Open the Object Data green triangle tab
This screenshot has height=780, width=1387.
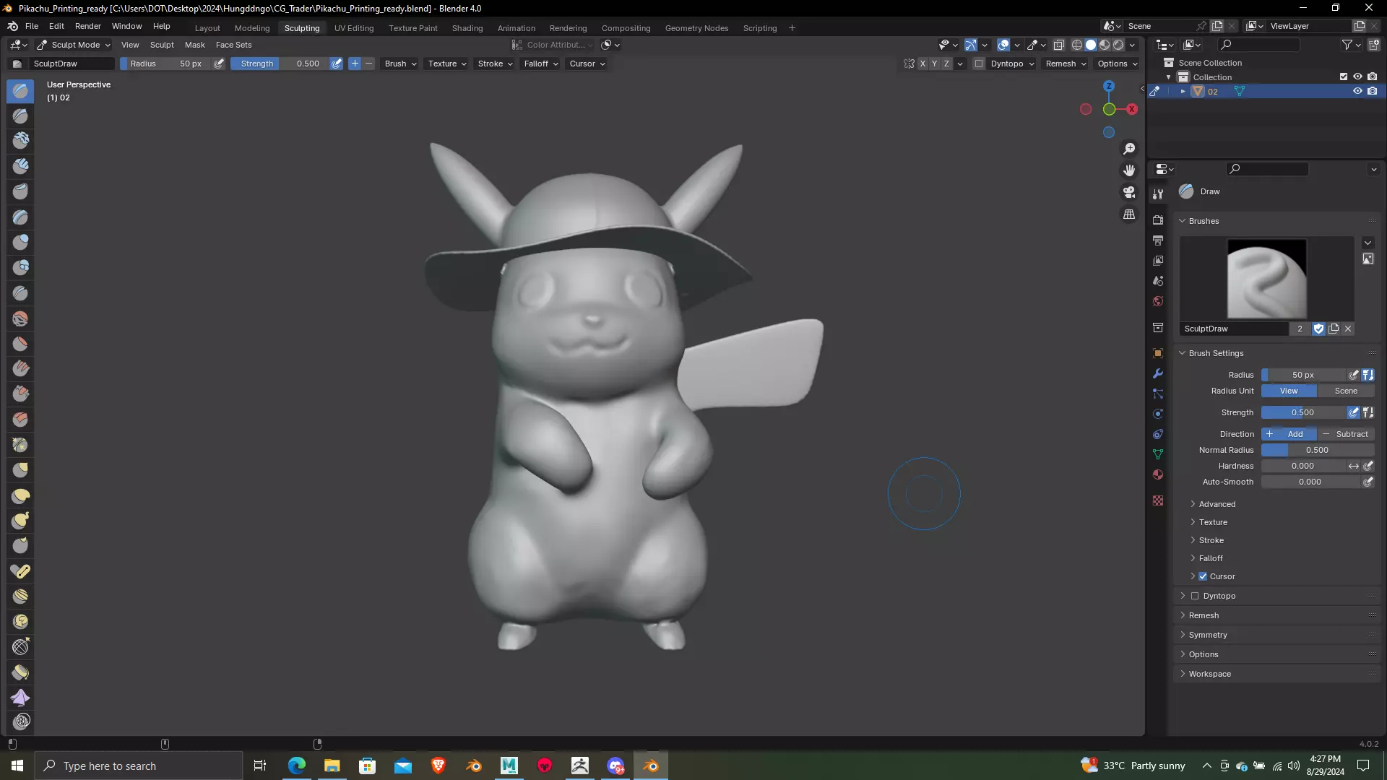(1158, 454)
